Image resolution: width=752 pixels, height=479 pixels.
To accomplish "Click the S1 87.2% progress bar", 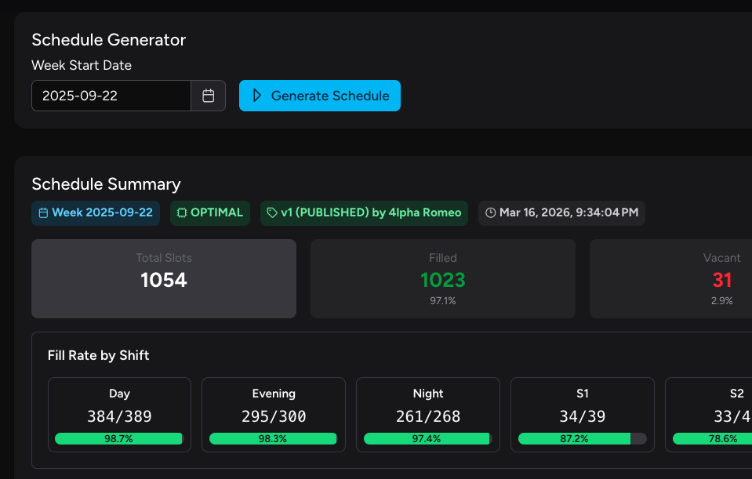I will pyautogui.click(x=583, y=439).
